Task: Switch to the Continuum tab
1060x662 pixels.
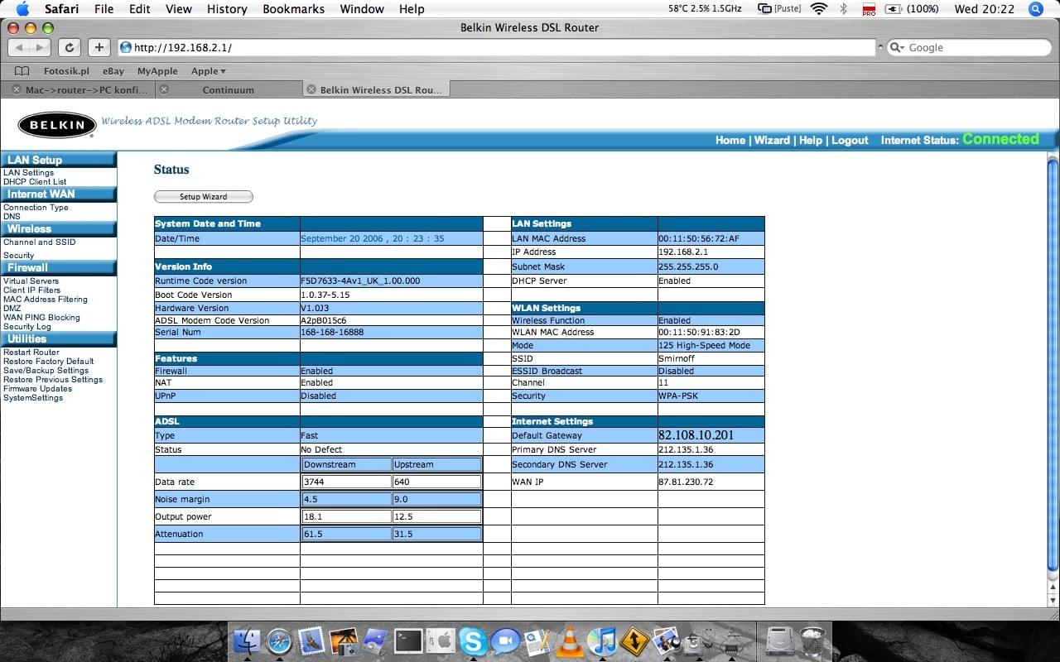Action: (x=228, y=89)
